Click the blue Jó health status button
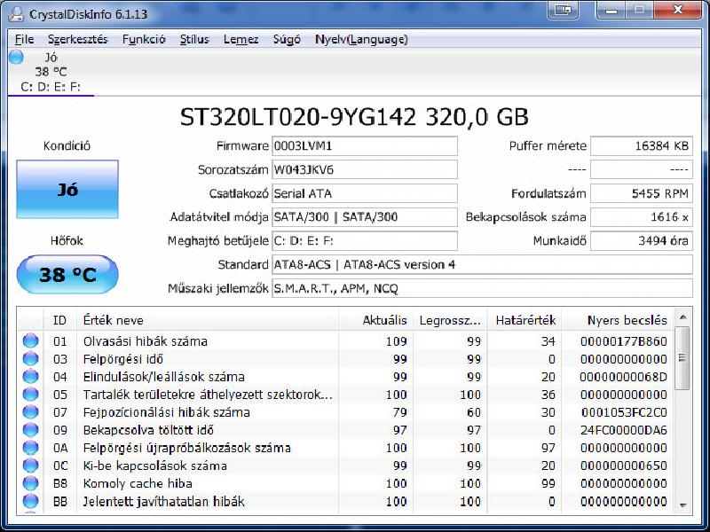710x532 pixels. tap(67, 189)
